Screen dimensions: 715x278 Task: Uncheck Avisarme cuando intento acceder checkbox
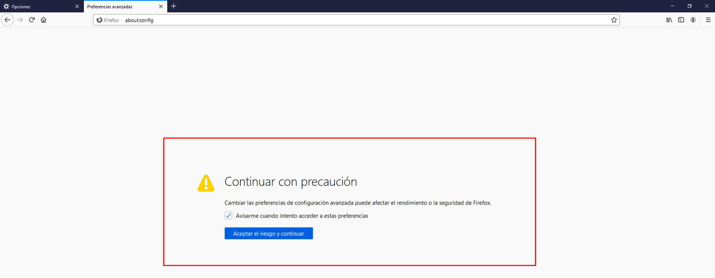pyautogui.click(x=228, y=216)
